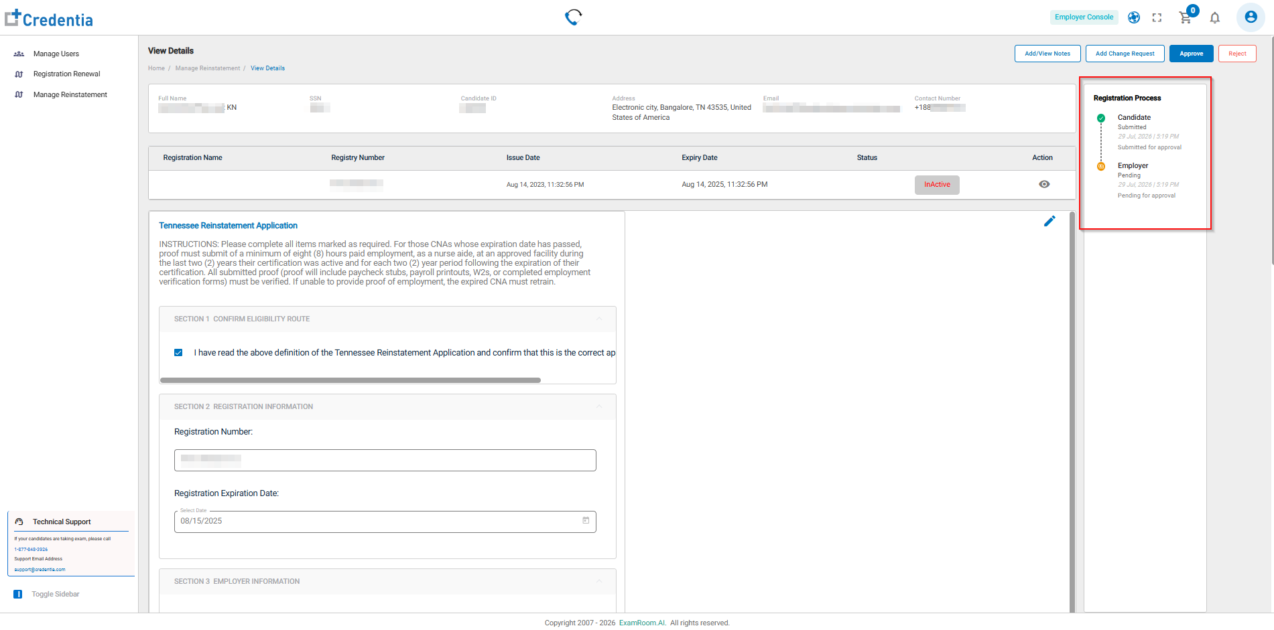The image size is (1274, 630).
Task: Toggle fullscreen mode icon in header
Action: click(x=1157, y=17)
